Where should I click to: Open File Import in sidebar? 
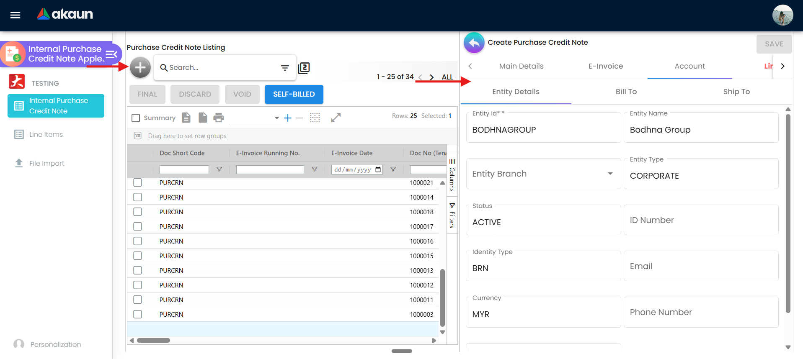pos(46,163)
